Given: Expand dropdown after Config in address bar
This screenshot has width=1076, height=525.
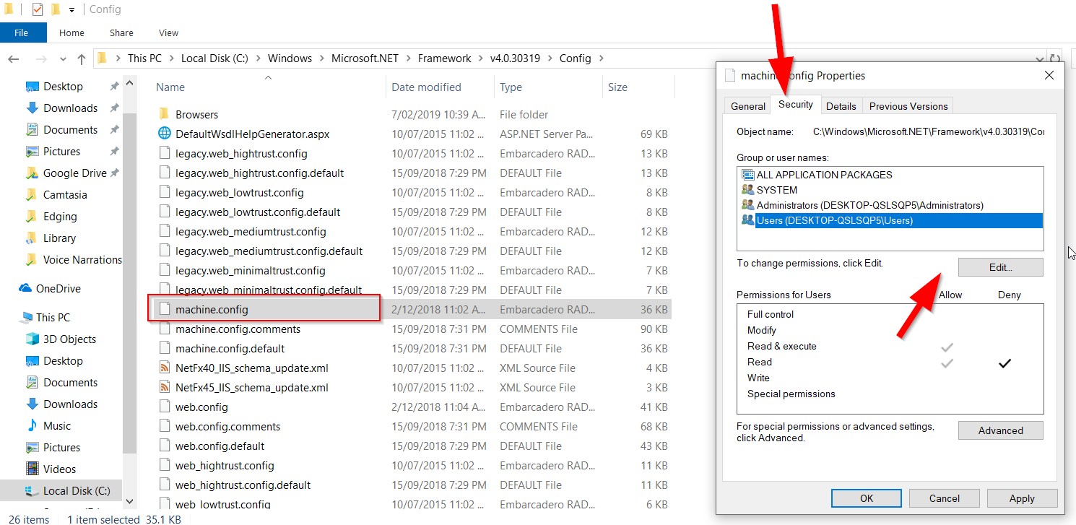Looking at the screenshot, I should click(601, 58).
